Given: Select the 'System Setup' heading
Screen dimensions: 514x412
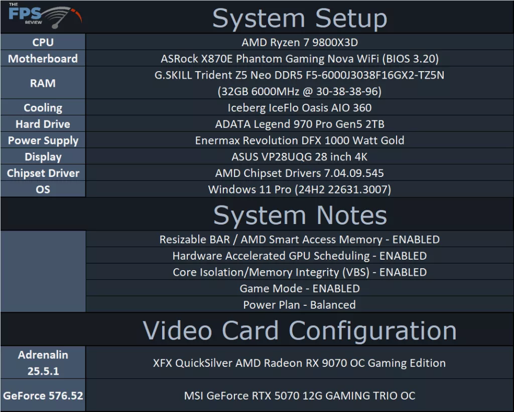Looking at the screenshot, I should 300,19.
